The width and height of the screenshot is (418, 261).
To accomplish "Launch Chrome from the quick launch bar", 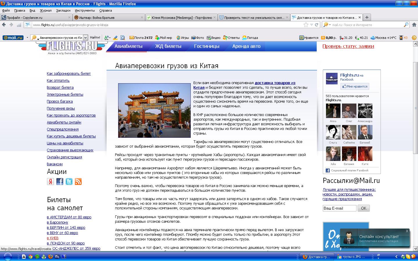I will 30,257.
